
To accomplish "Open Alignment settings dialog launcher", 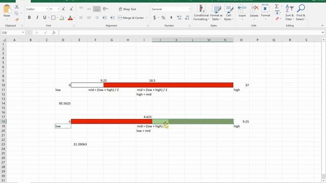I will click(x=148, y=26).
